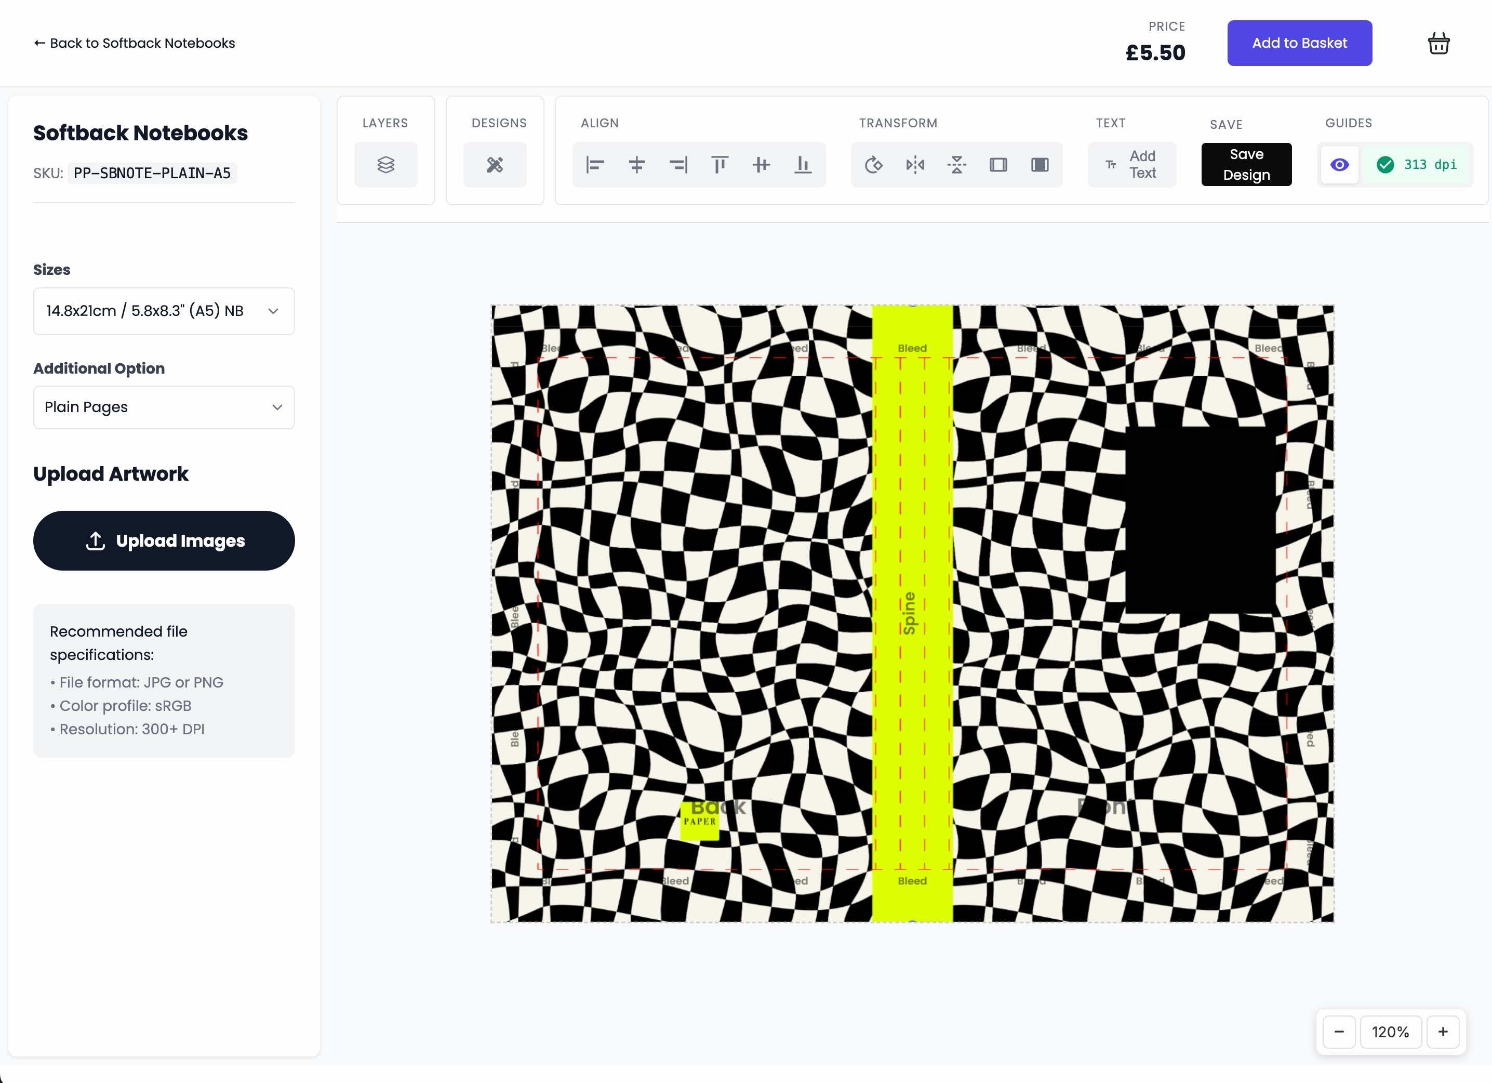Screen dimensions: 1492x1083
Task: Click the flip horizontal icon
Action: (x=915, y=165)
